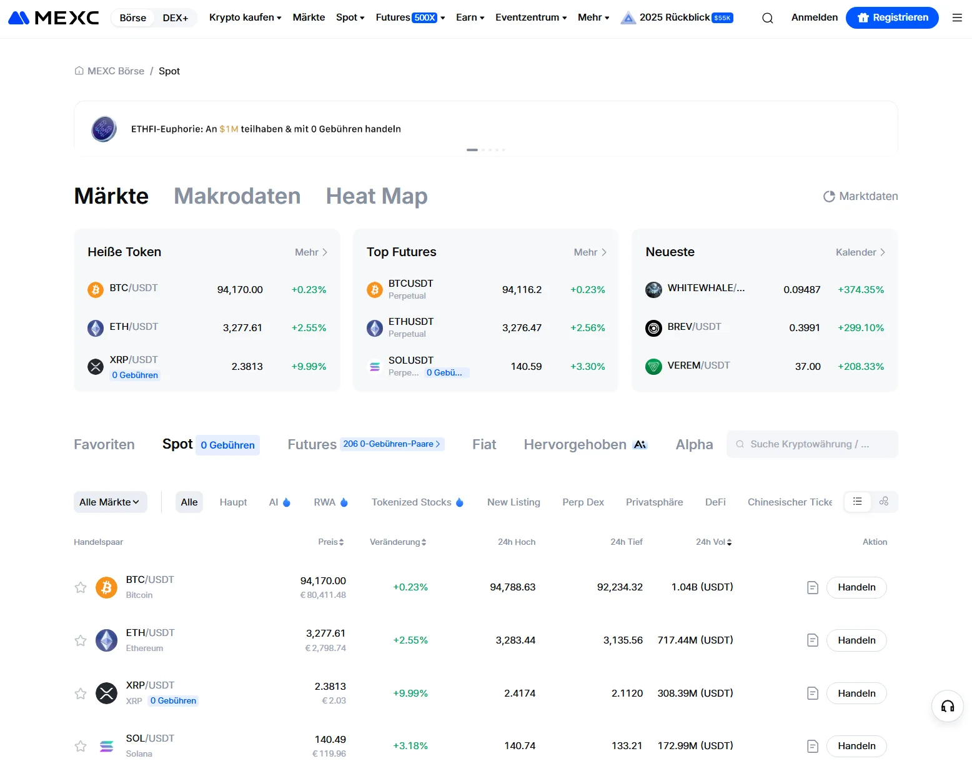Switch to Börse mode

click(133, 17)
